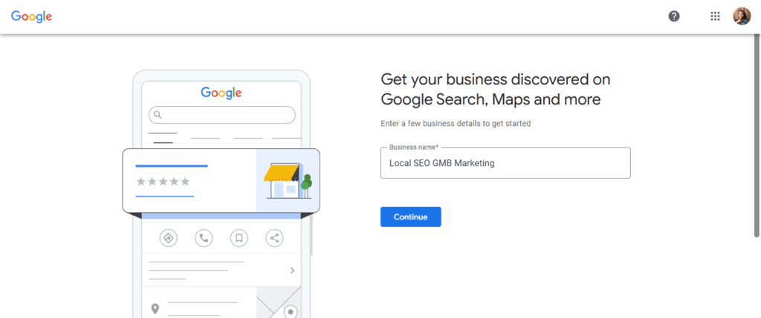The image size is (761, 318).
Task: Open the Help question mark icon
Action: tap(674, 16)
